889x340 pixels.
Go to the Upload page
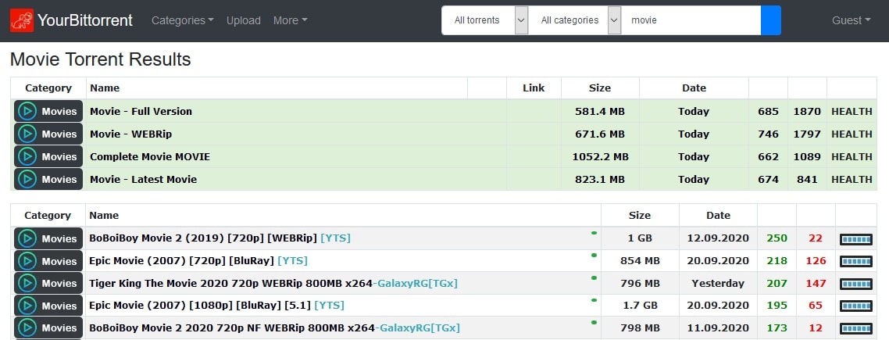(x=243, y=20)
